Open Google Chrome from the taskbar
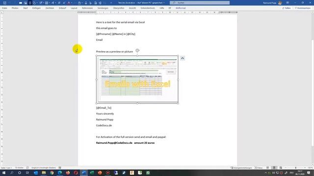The image size is (314, 176). 52,173
